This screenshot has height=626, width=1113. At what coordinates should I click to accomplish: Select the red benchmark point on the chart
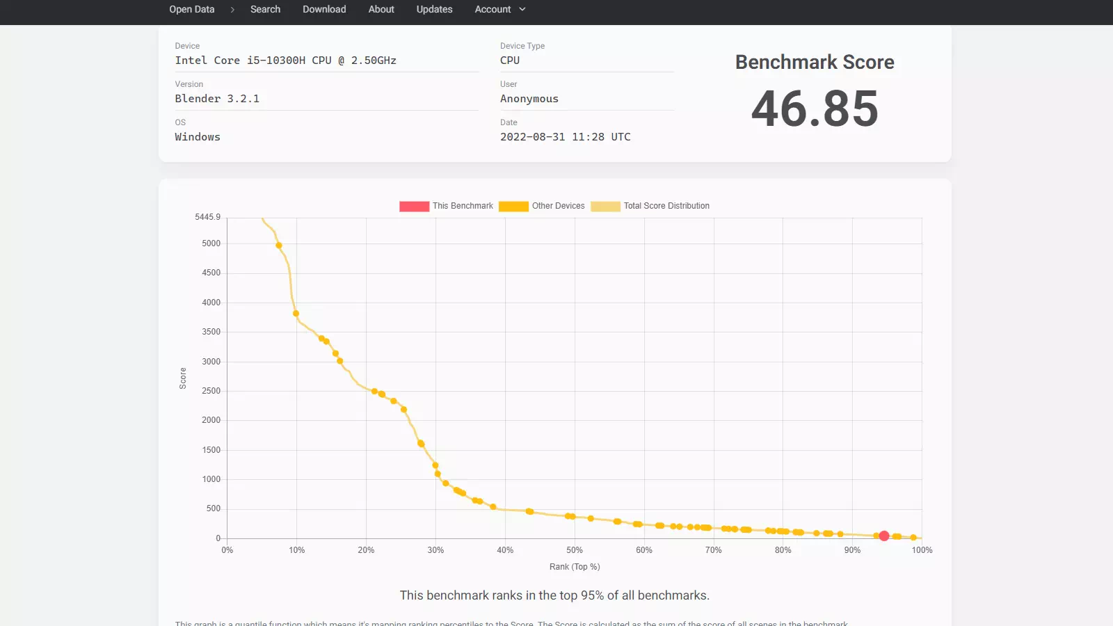(883, 536)
